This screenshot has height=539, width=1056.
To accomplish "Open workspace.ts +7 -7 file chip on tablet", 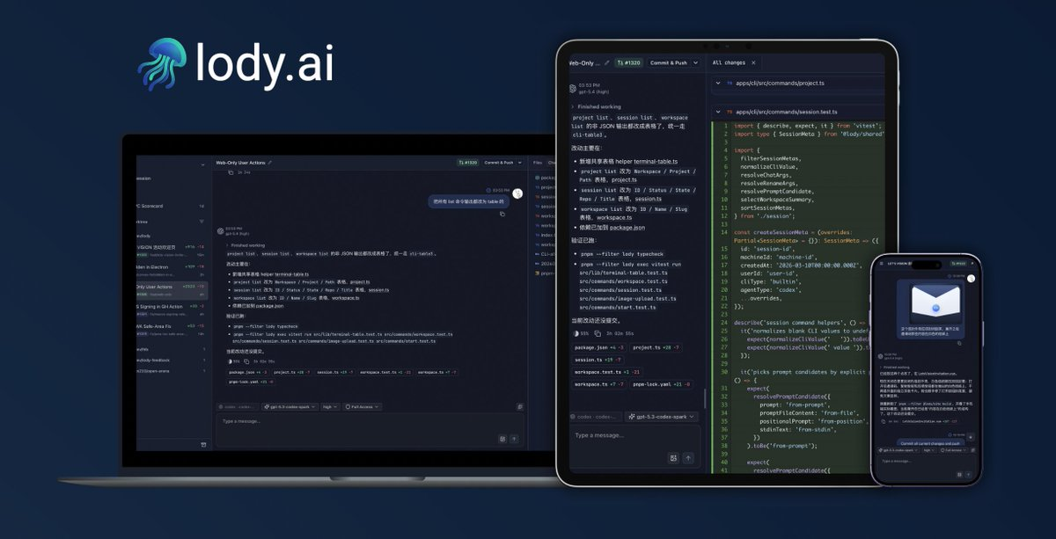I will pyautogui.click(x=599, y=384).
